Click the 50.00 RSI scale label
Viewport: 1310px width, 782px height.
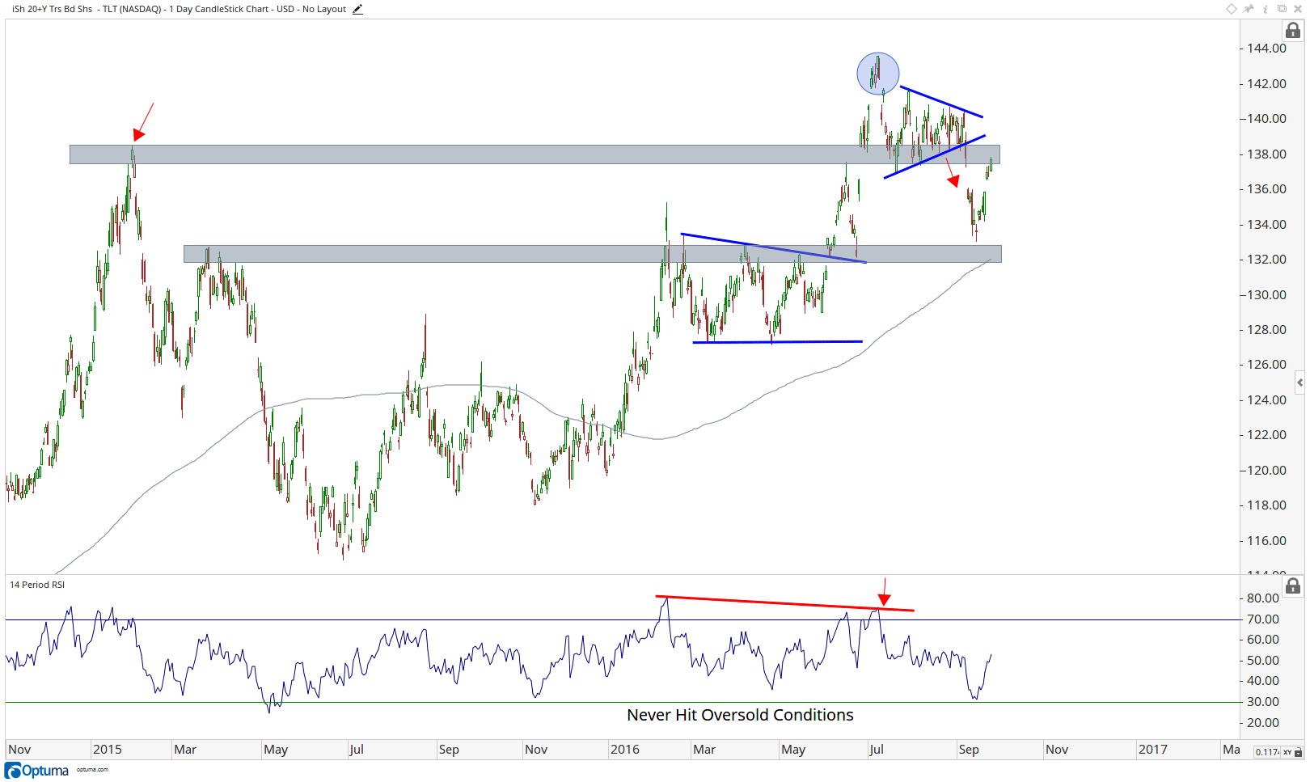click(x=1263, y=661)
